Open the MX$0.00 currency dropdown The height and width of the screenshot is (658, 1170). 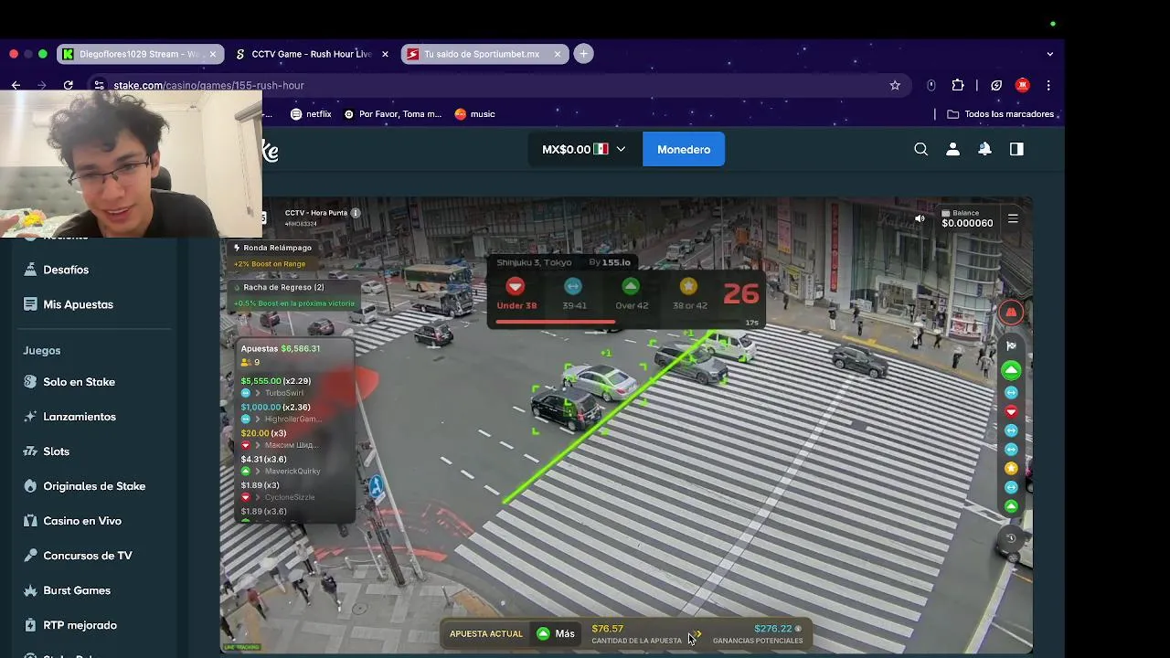tap(584, 149)
